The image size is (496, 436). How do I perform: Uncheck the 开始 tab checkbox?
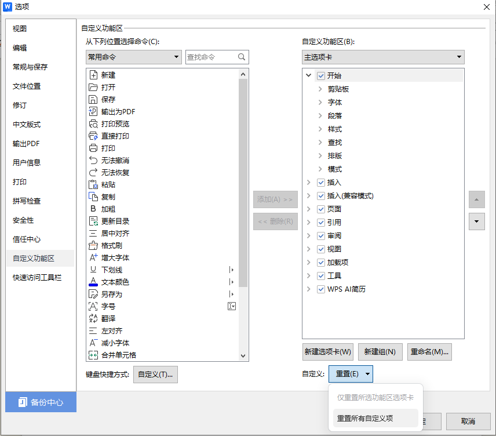click(x=321, y=76)
